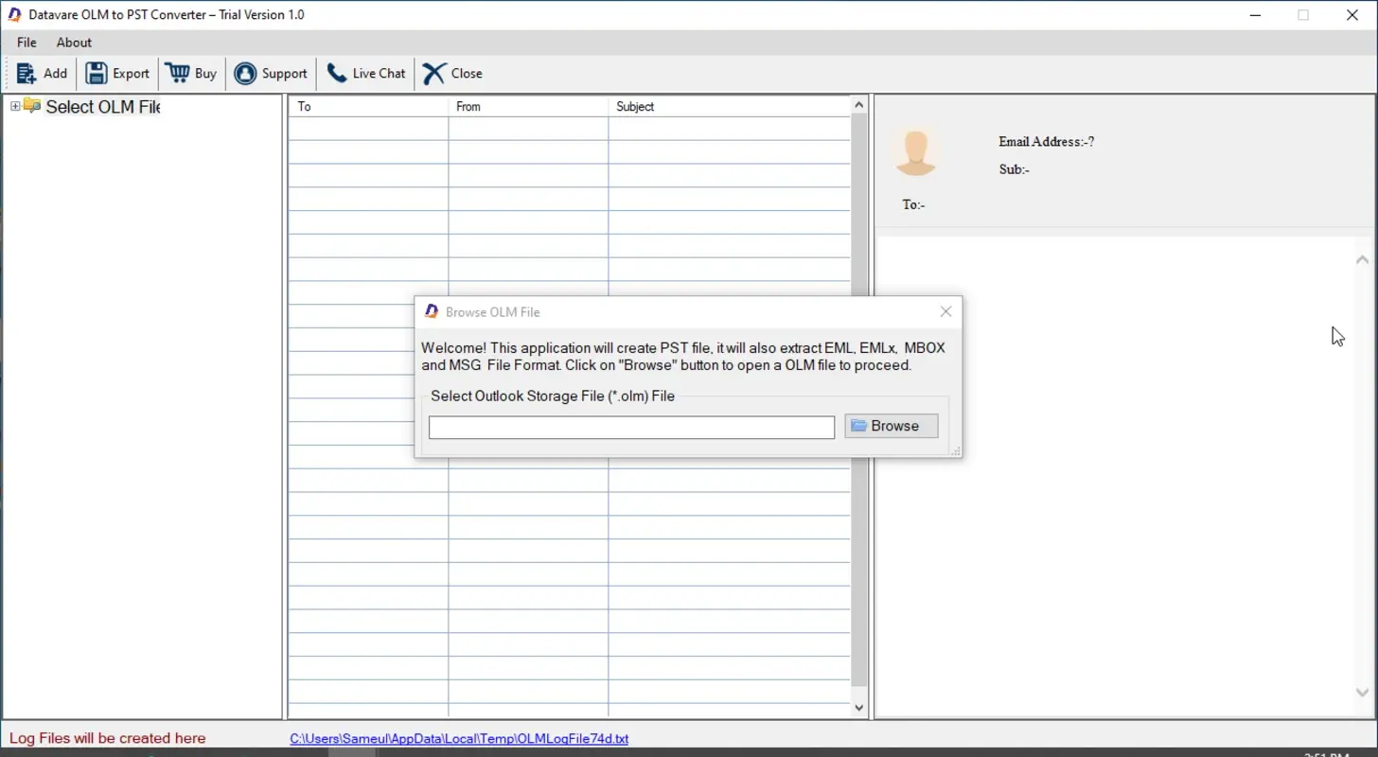
Task: Open the OLMLogFile74d.txt log link
Action: click(460, 738)
